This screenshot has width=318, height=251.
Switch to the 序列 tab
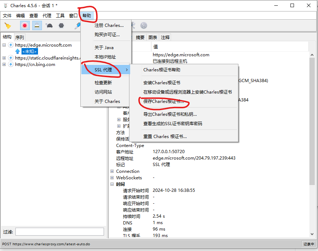[x=19, y=37]
